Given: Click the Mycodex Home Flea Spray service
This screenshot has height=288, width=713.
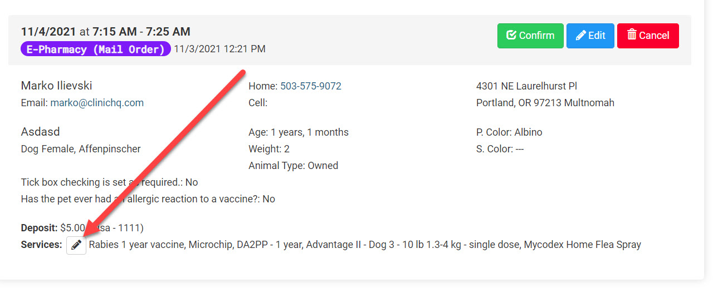Looking at the screenshot, I should [583, 245].
